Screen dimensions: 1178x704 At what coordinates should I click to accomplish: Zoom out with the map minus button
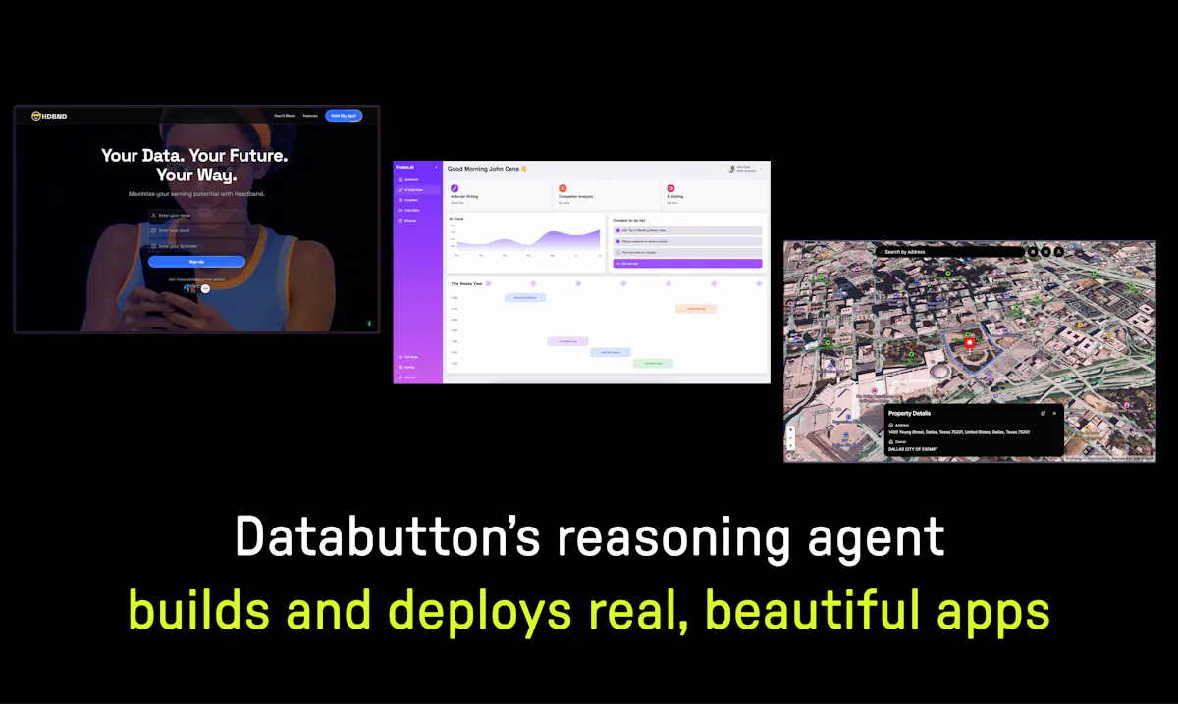[790, 438]
